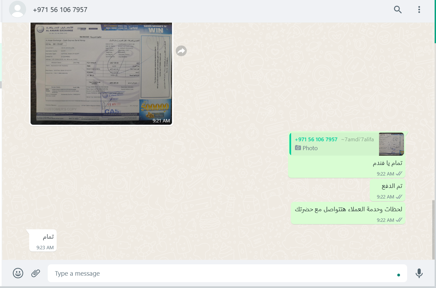Open contact info for +971 56 106 7957
Screen dimensions: 436x288
60,10
